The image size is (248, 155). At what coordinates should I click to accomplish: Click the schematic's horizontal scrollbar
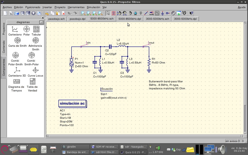145,136
